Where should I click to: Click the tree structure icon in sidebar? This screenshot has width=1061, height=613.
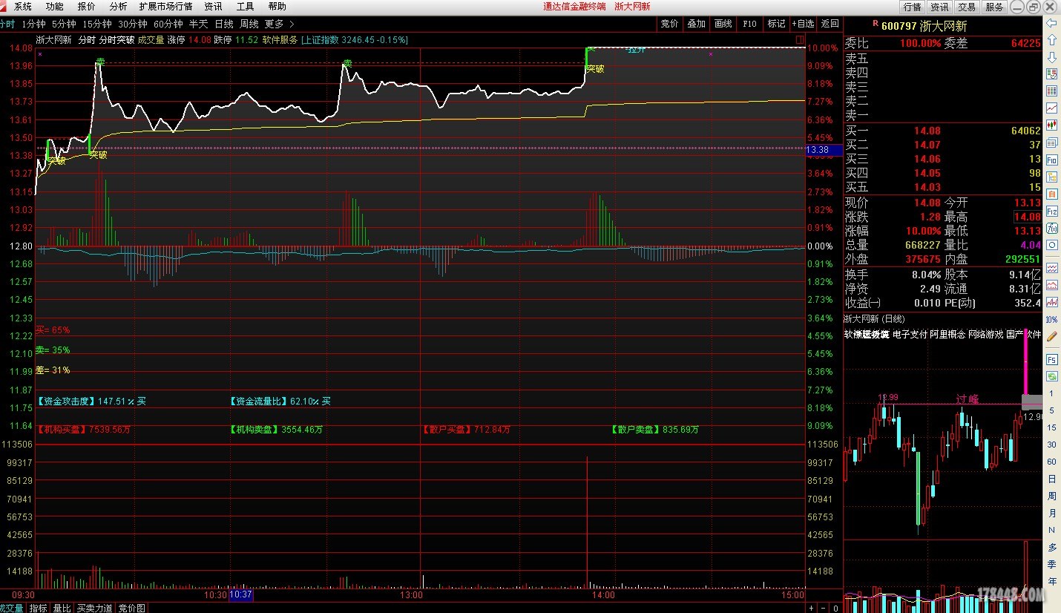click(1051, 177)
